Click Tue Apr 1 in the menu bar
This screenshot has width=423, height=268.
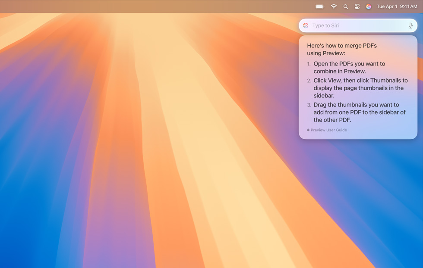(x=386, y=6)
